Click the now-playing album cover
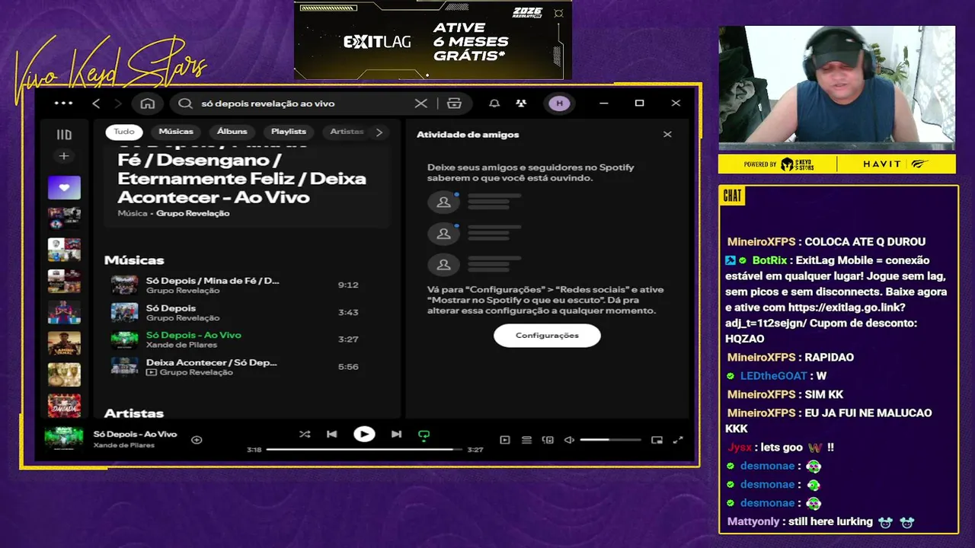Viewport: 975px width, 548px height. (x=64, y=440)
